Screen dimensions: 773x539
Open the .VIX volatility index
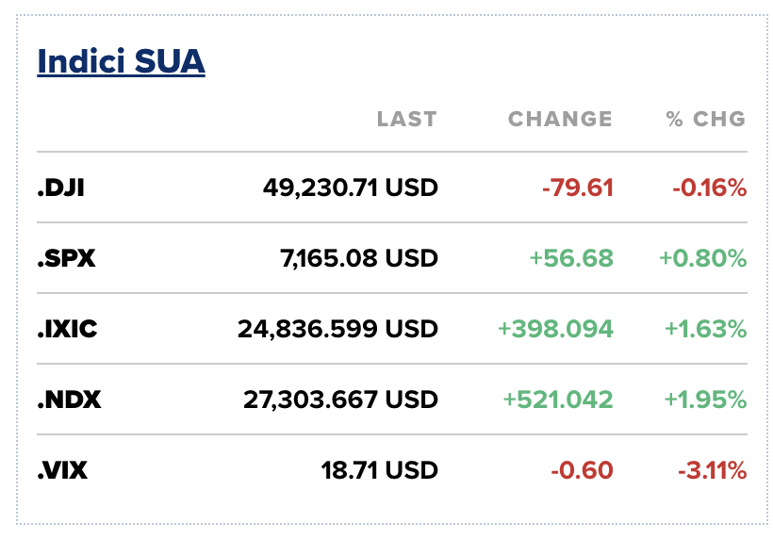(62, 470)
